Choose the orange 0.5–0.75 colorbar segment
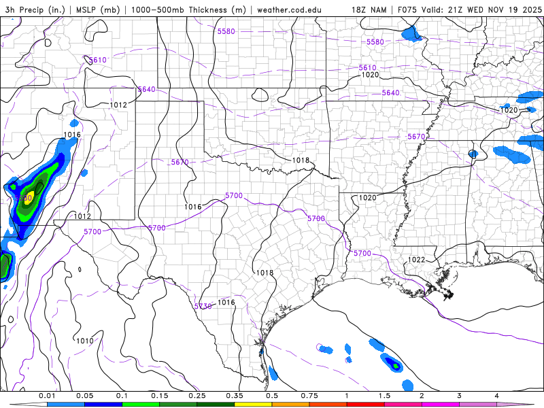Image resolution: width=544 pixels, height=408 pixels. point(291,405)
